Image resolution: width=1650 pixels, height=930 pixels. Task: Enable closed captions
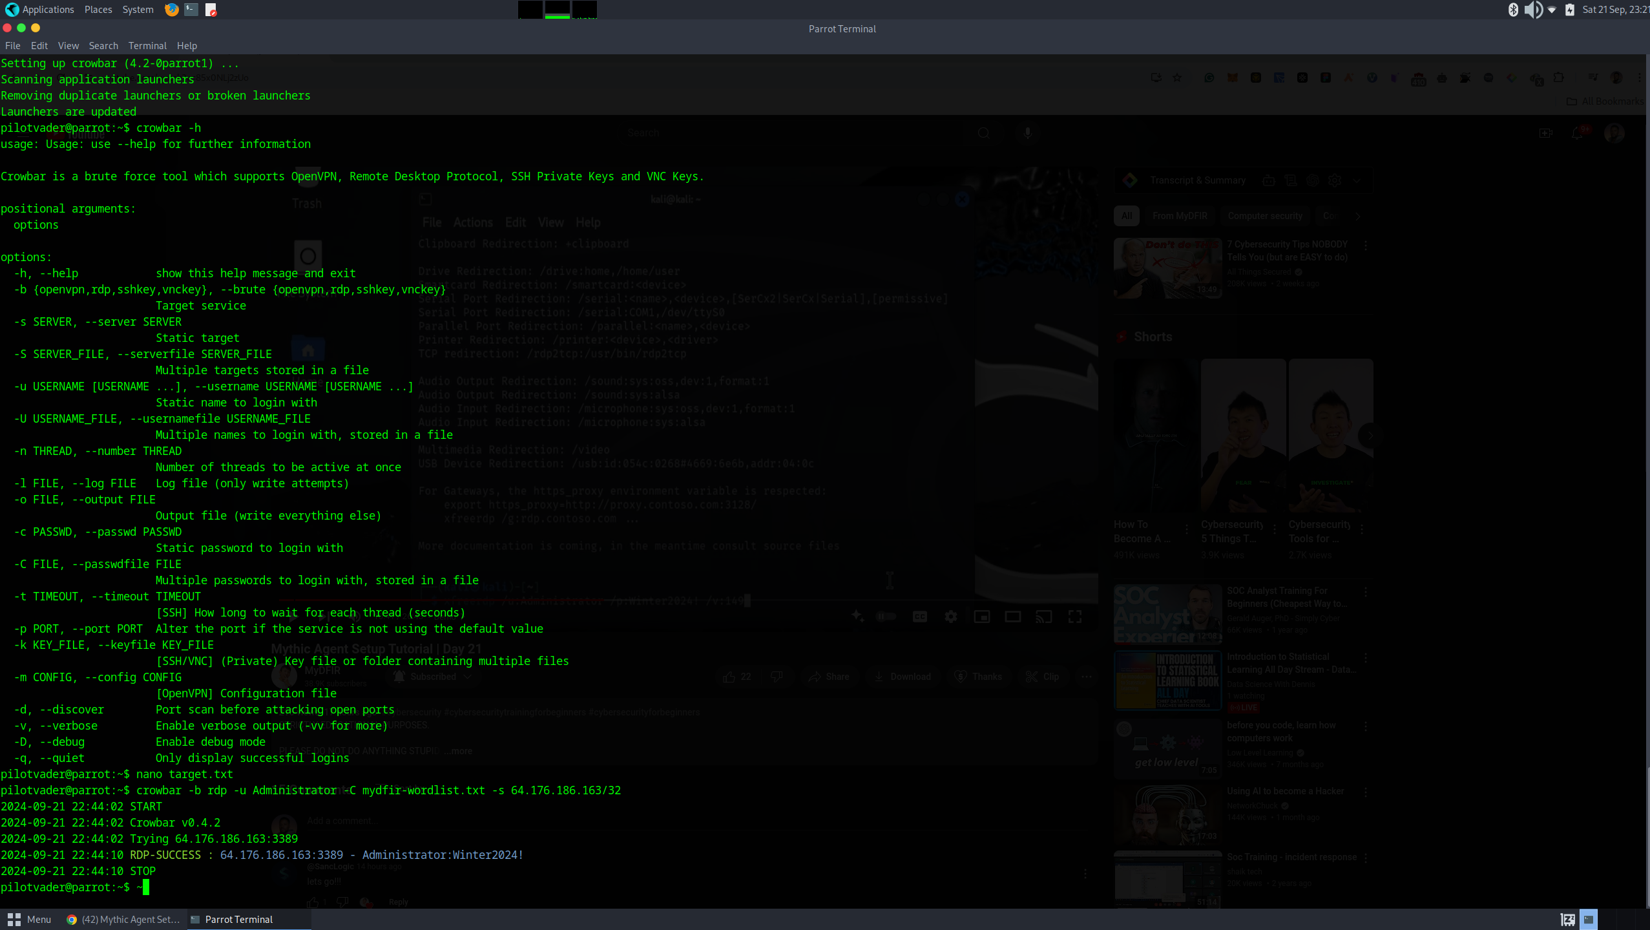[919, 616]
